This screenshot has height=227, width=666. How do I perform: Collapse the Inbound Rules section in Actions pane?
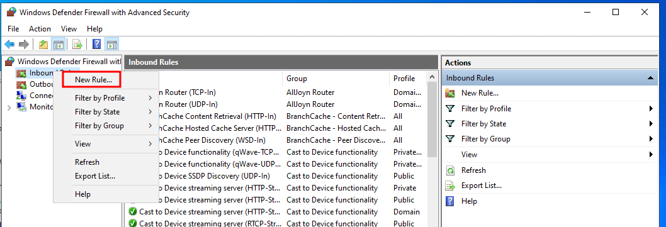pos(650,78)
